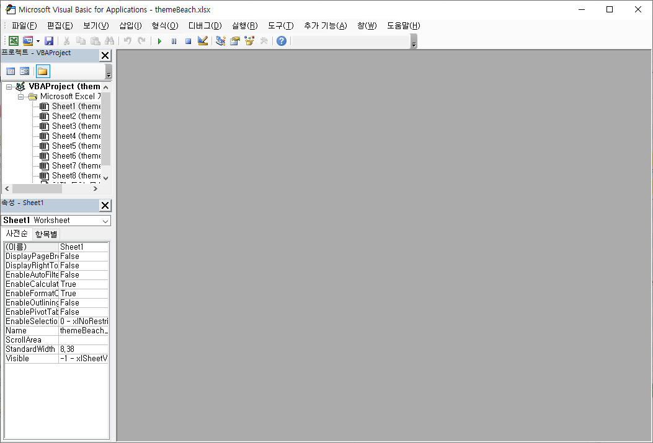Open the 창(W) menu

tap(367, 26)
